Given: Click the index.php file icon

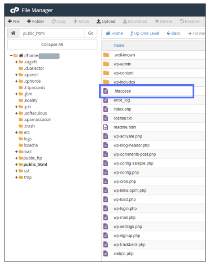Looking at the screenshot, I should [x=105, y=109].
